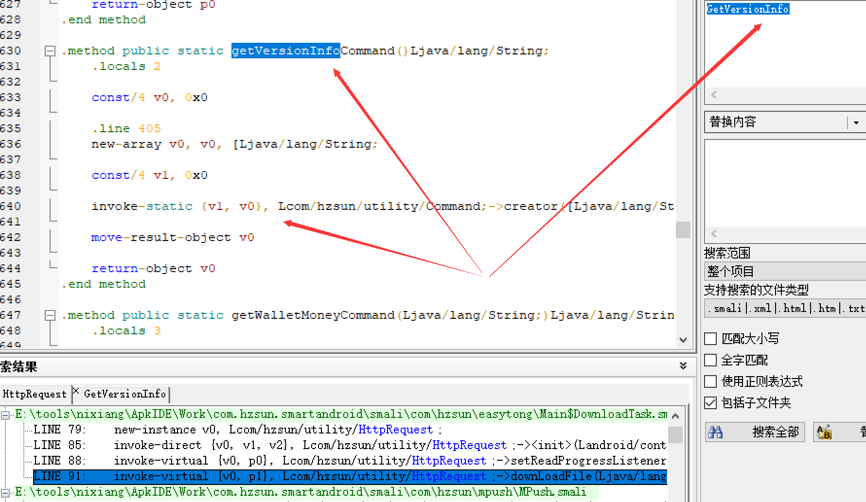Screen dimensions: 866x502
Task: Switch to the GetVersionInfo results tab
Action: (125, 394)
